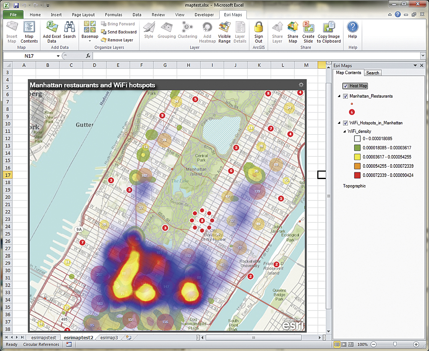Collapse the WiFi_density legend group
Viewport: 429px width, 351px height.
345,131
